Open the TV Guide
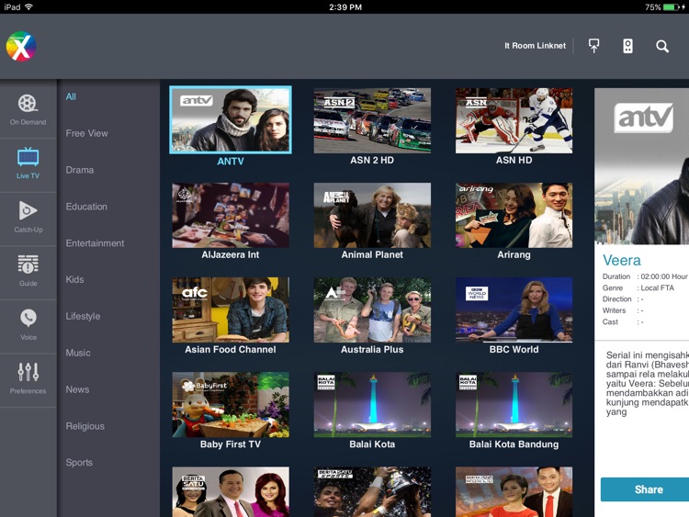The height and width of the screenshot is (517, 689). (x=28, y=272)
